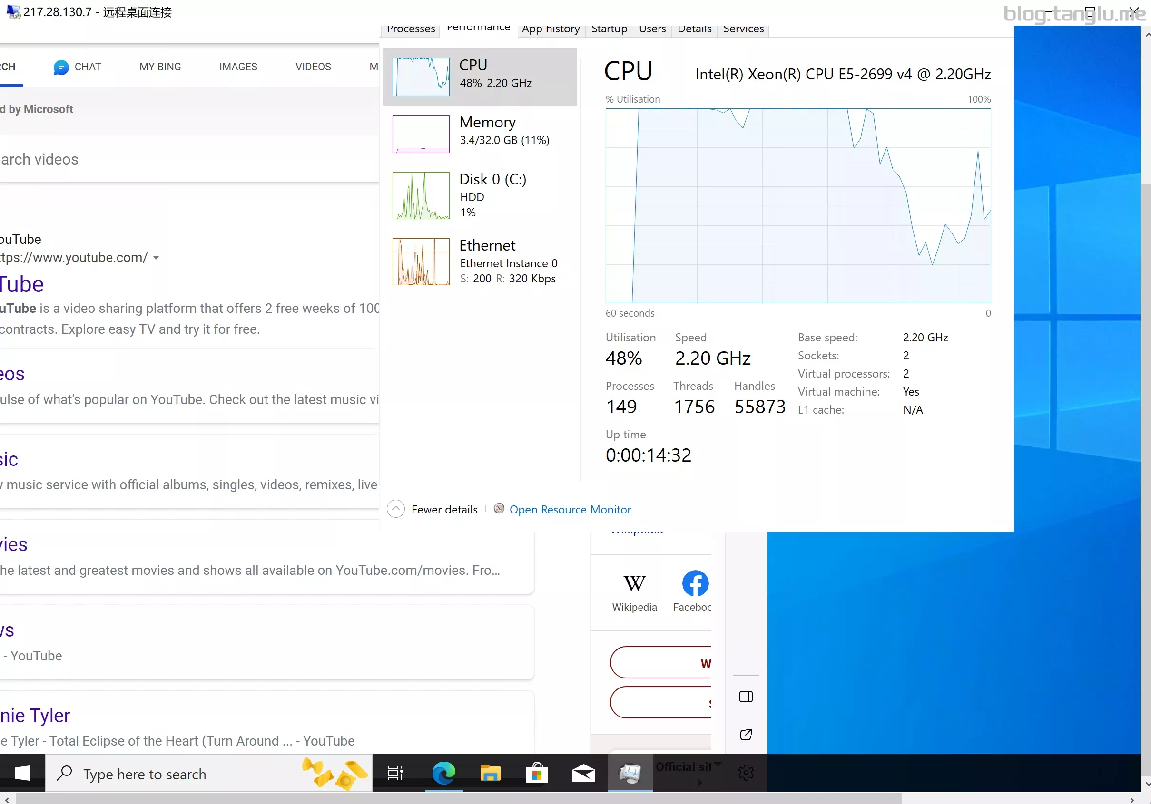Click the Facebook icon in sidebar

click(x=695, y=583)
